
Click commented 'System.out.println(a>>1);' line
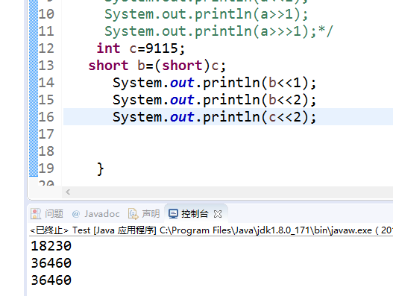pyautogui.click(x=206, y=14)
